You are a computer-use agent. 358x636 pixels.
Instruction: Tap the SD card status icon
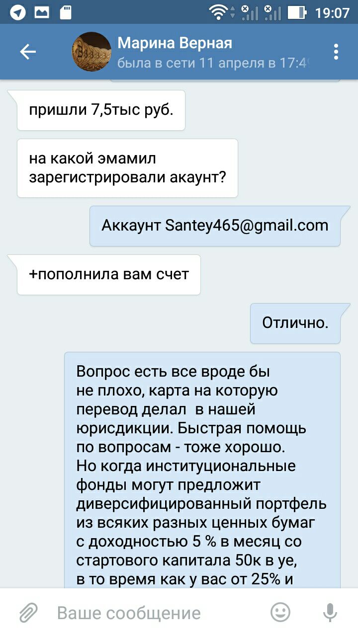[x=66, y=12]
